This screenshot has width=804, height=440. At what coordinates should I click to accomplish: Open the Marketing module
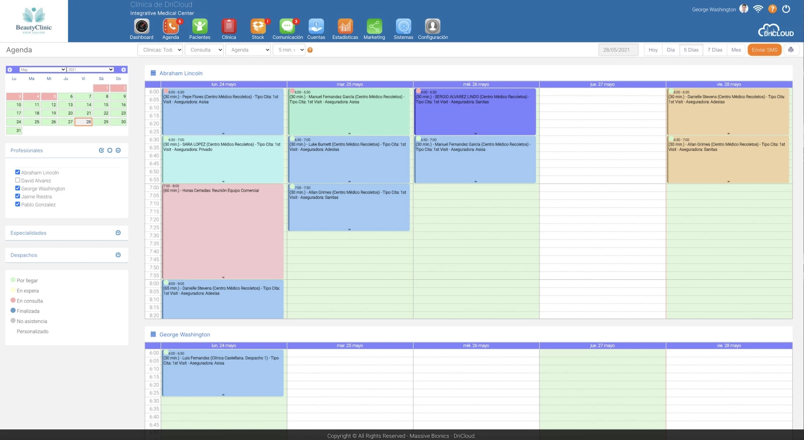(x=374, y=26)
